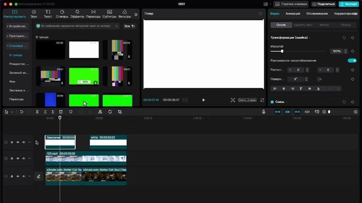
Task: Open the aspect ratio selector button
Action: (x=247, y=100)
